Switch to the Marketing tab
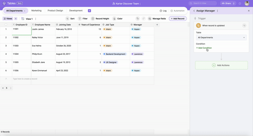 click(36, 10)
